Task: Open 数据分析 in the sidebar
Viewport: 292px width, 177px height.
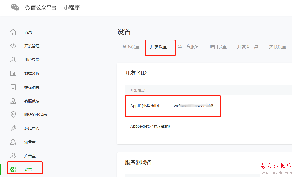Action: [32, 73]
